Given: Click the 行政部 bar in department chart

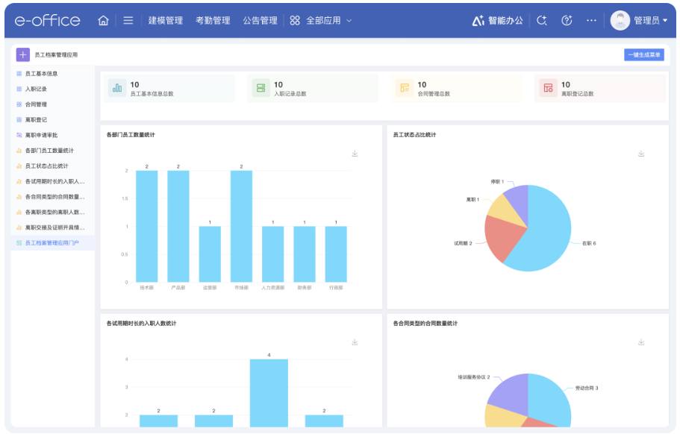Looking at the screenshot, I should (336, 254).
